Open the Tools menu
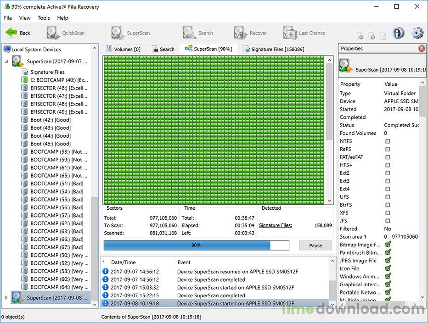Screen dimensions: 428x323 pyautogui.click(x=44, y=18)
